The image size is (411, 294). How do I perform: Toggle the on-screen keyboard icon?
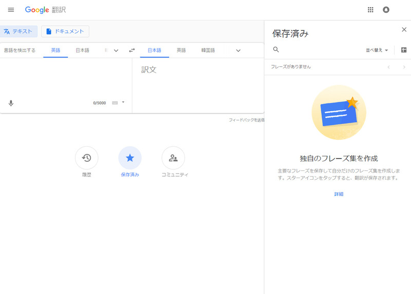tap(115, 103)
